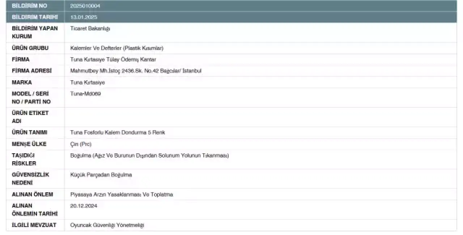463x235 pixels.
Task: Click the BİLDİRİM YAPAN KURUM label
Action: [35, 33]
